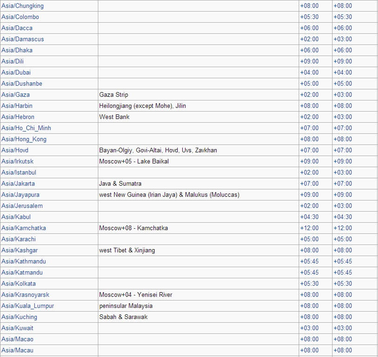Click 'west Tibet & Xinjiang' text

tap(127, 250)
